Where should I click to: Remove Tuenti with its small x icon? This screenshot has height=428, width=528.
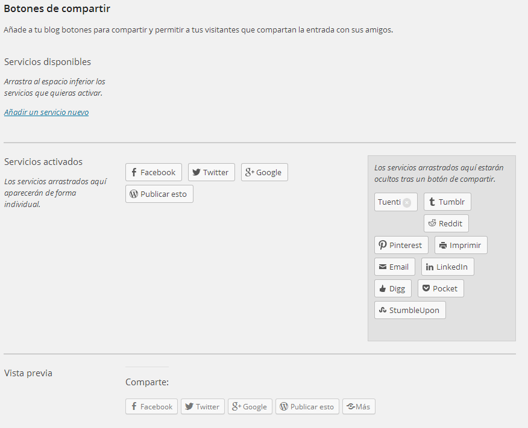pyautogui.click(x=407, y=203)
